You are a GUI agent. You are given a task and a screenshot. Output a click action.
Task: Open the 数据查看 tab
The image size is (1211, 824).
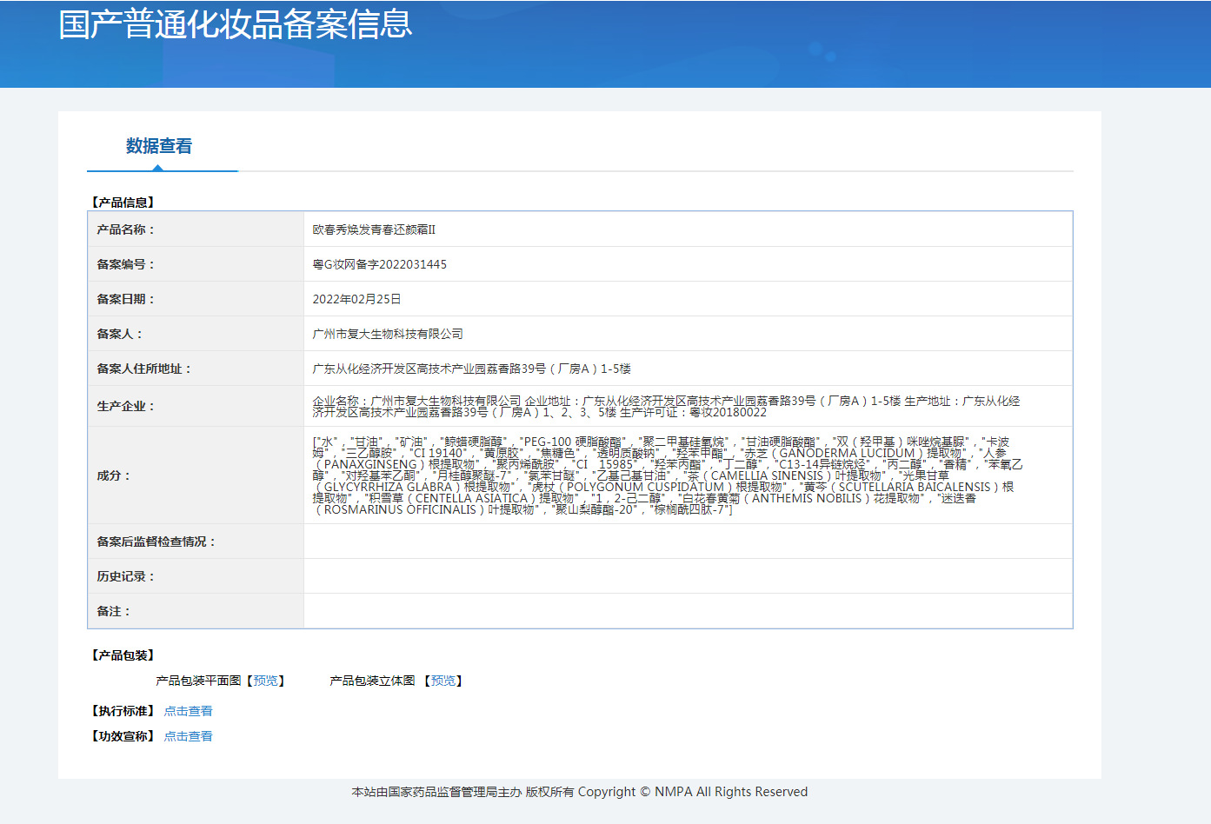click(x=159, y=146)
